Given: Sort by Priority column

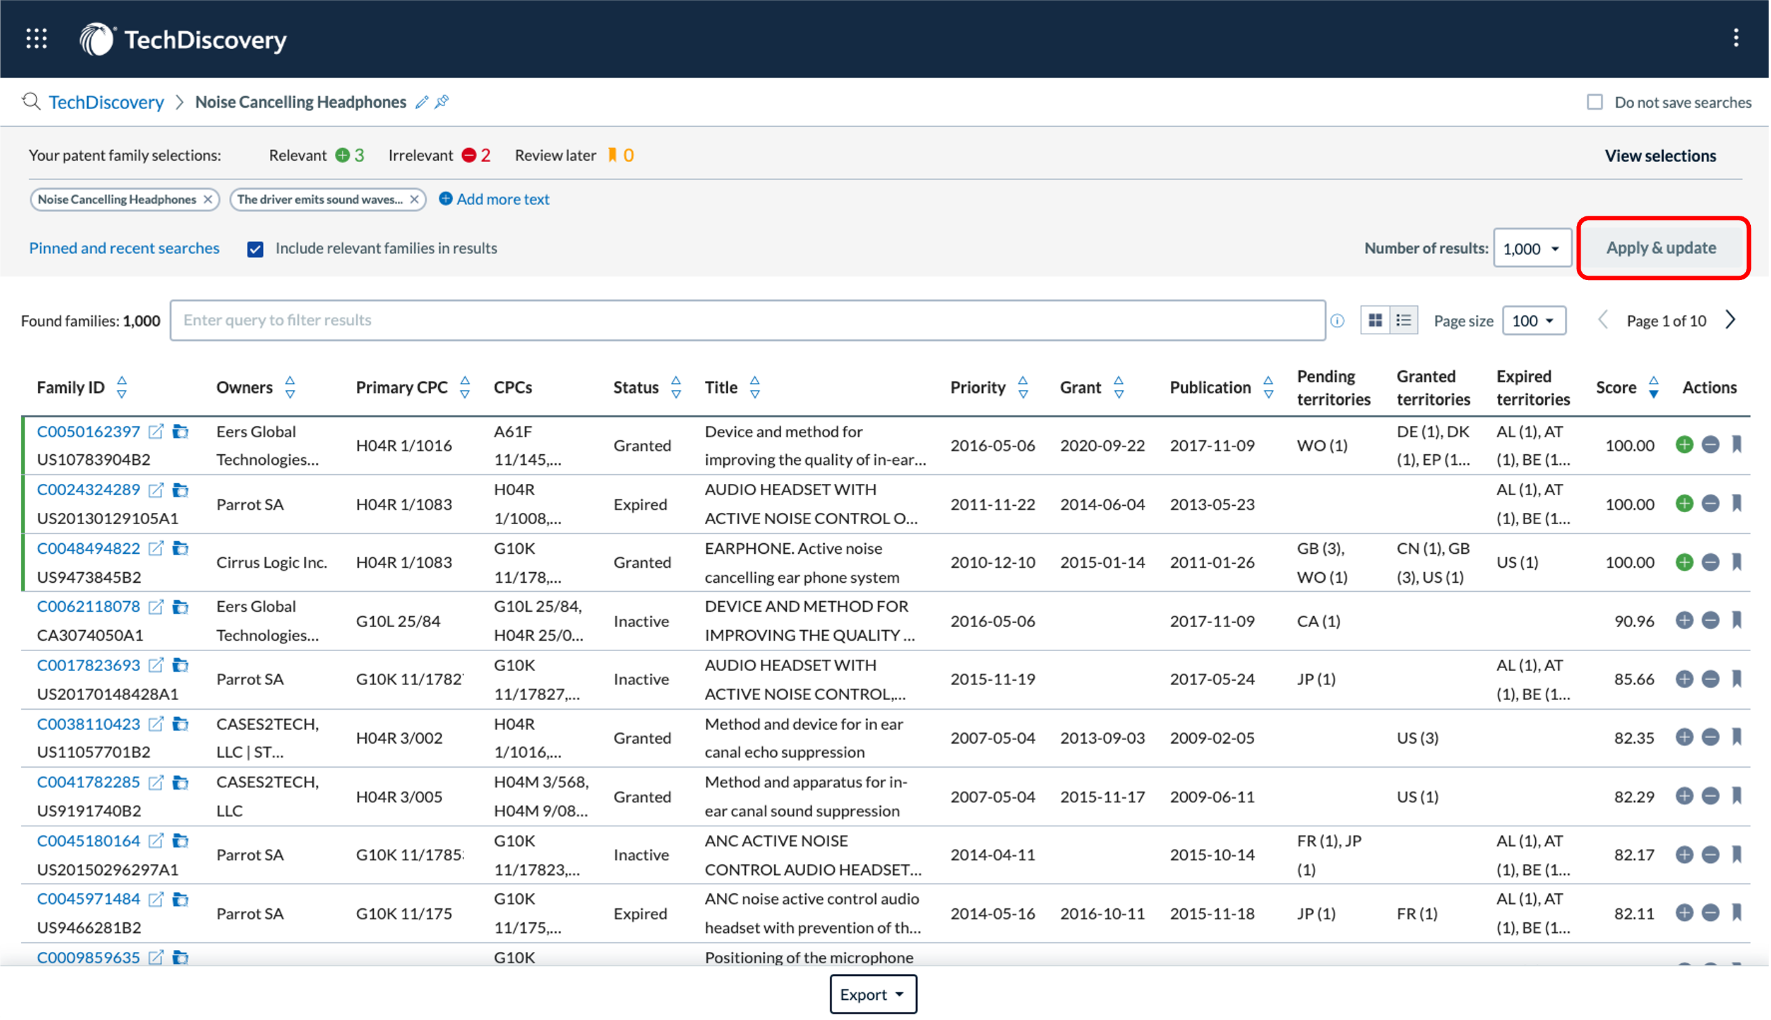Looking at the screenshot, I should [x=1023, y=387].
